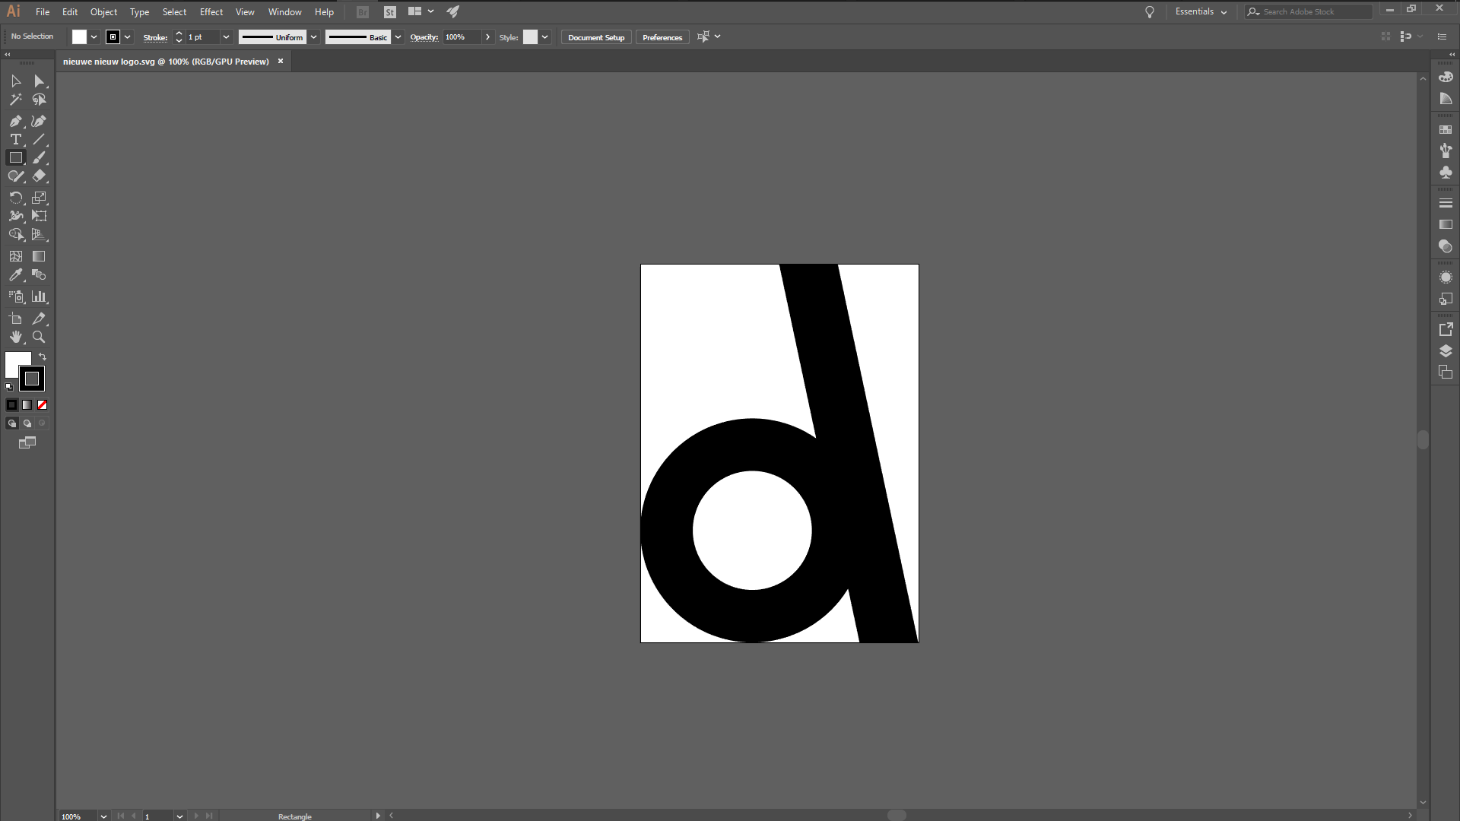Select the Type tool
Viewport: 1460px width, 821px height.
[x=15, y=140]
